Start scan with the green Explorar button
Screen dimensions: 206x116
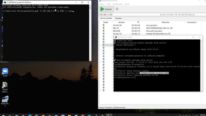pos(107,9)
